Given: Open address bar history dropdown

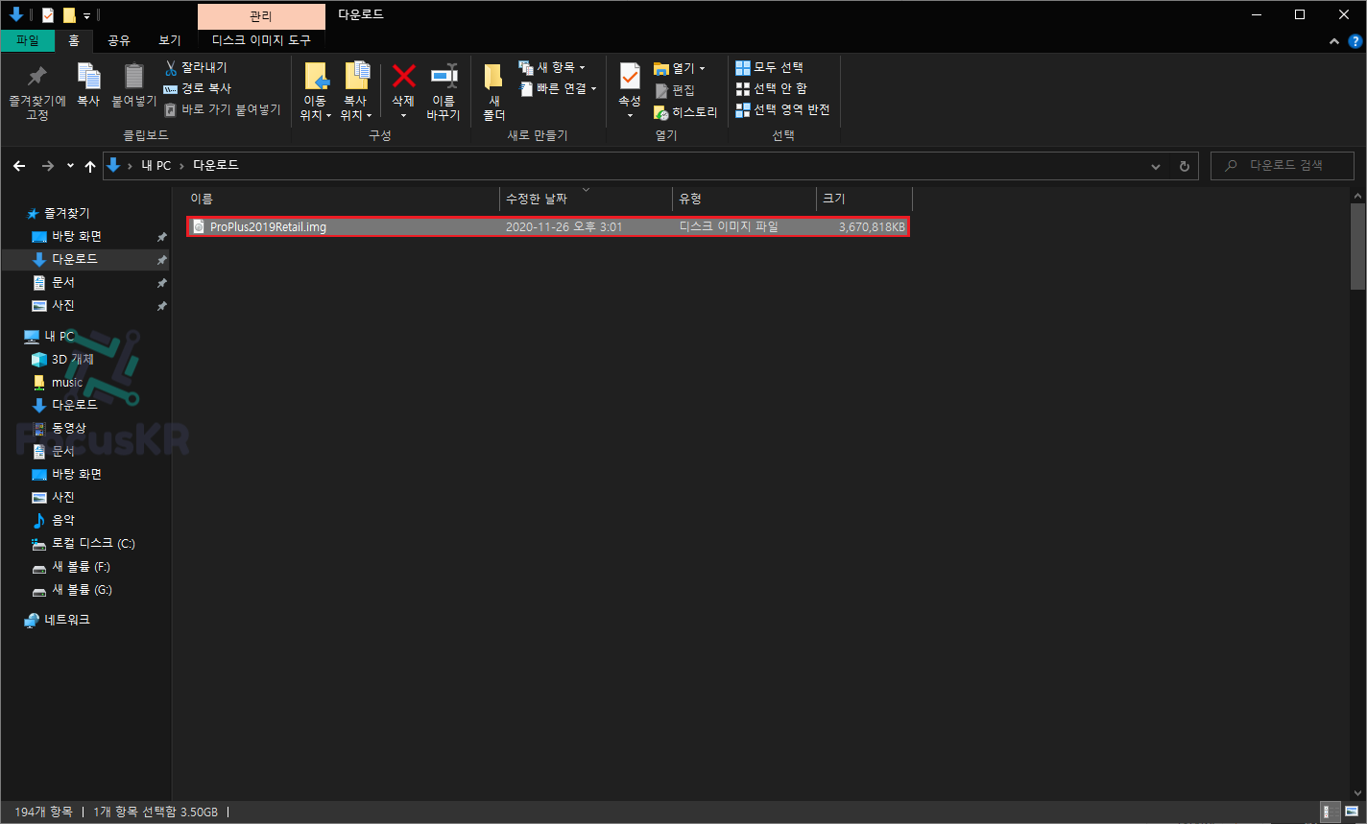Looking at the screenshot, I should click(x=1156, y=166).
